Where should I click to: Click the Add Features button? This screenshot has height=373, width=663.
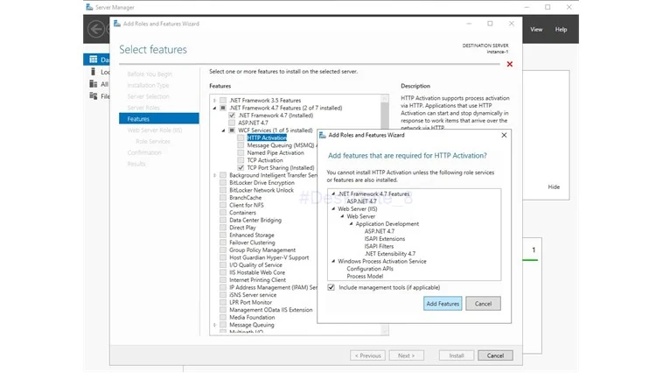point(443,304)
